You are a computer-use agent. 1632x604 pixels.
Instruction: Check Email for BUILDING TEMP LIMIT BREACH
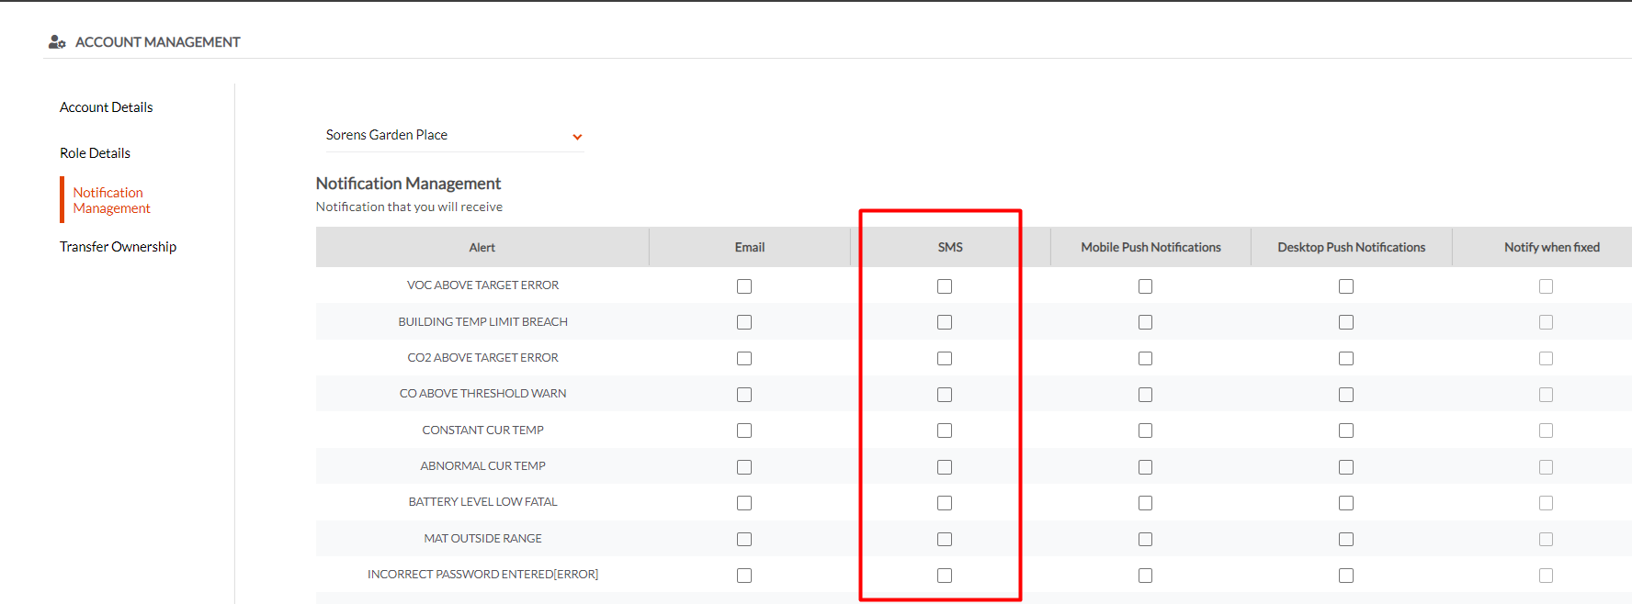point(744,322)
